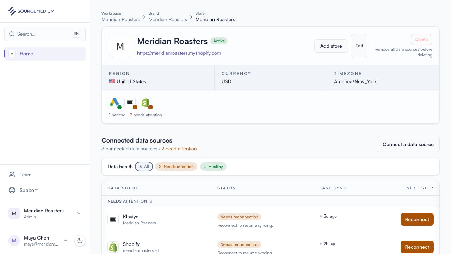This screenshot has height=254, width=451.
Task: Reconnect the Shopify data source
Action: [417, 247]
